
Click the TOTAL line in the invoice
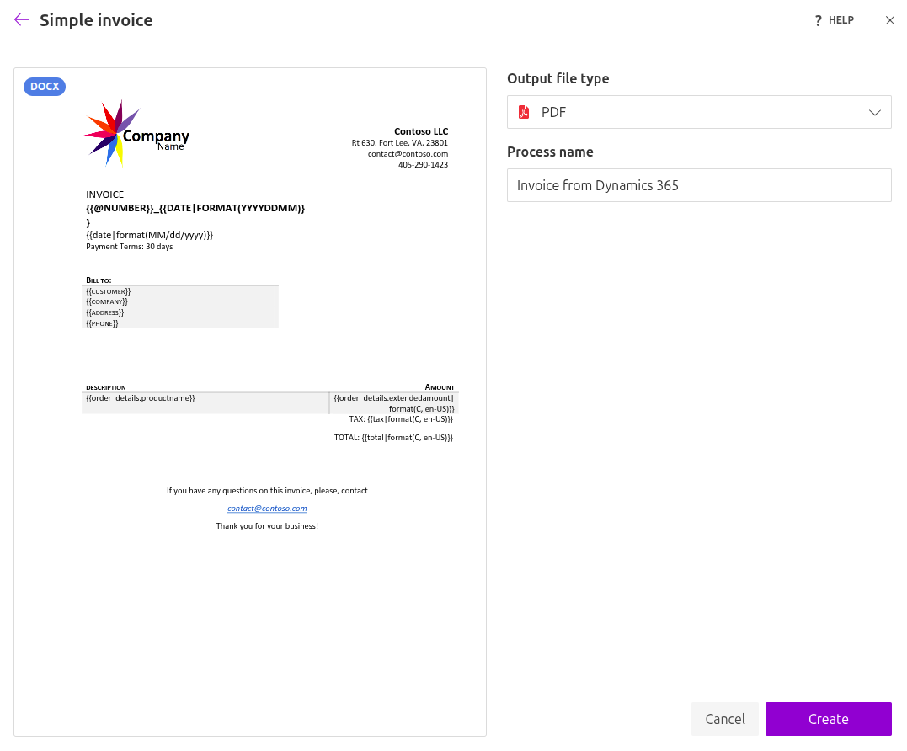coord(393,438)
